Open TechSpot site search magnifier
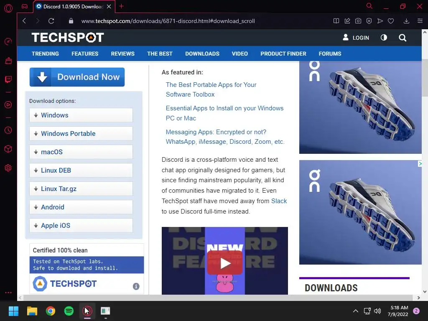Image resolution: width=428 pixels, height=321 pixels. (x=403, y=38)
